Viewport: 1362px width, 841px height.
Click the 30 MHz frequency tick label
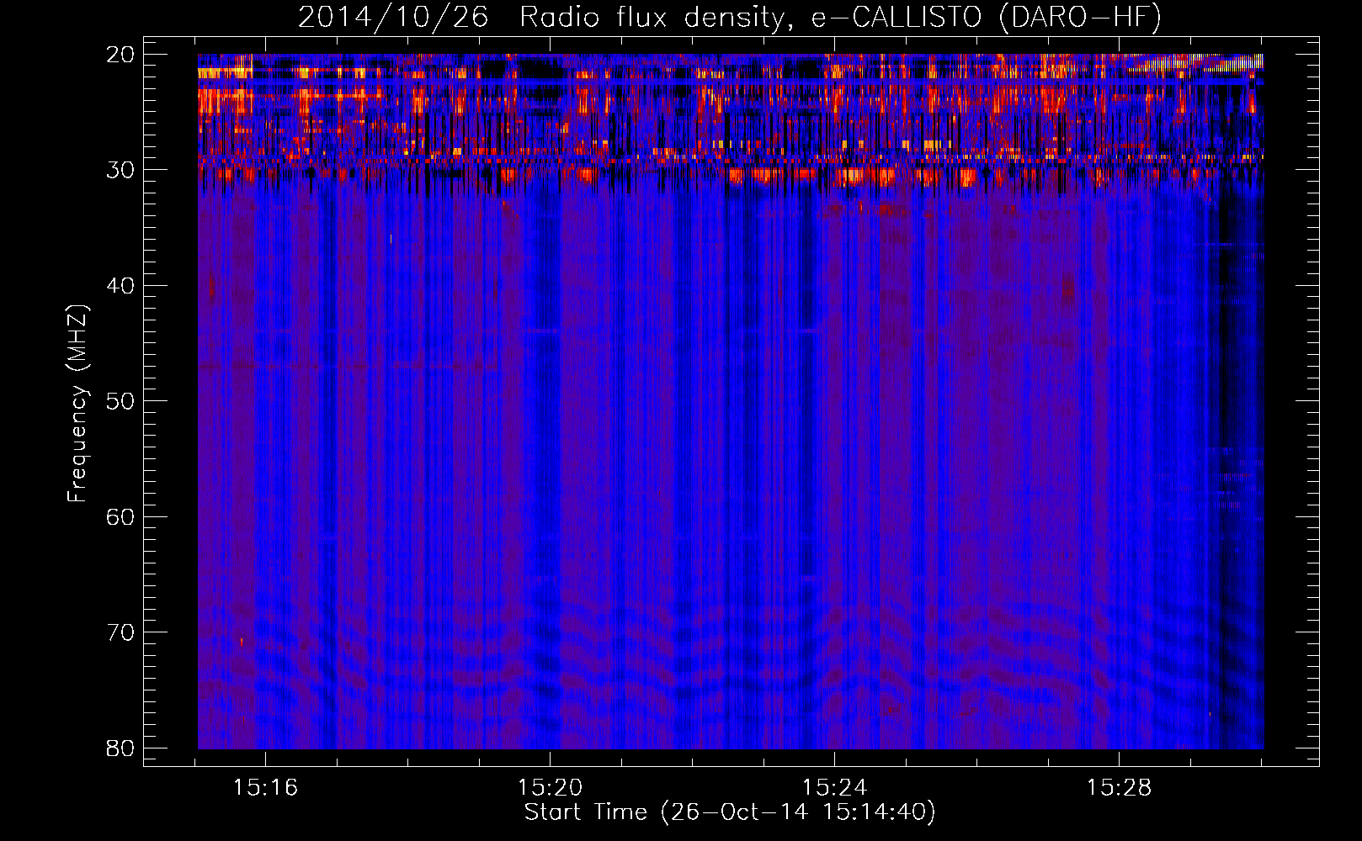121,170
